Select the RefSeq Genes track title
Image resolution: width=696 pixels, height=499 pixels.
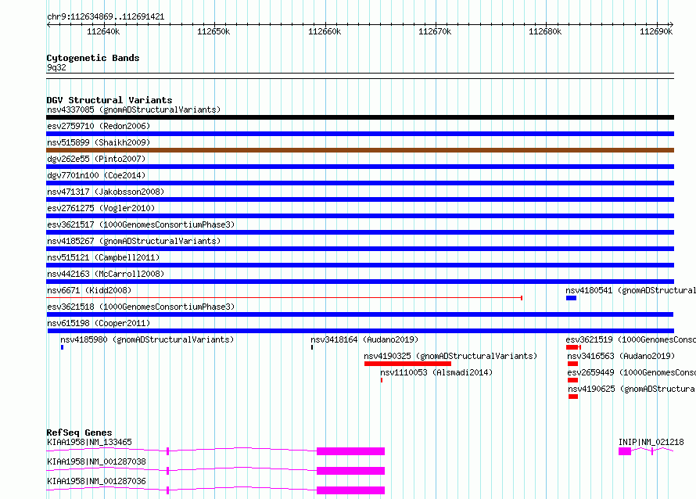[x=80, y=433]
